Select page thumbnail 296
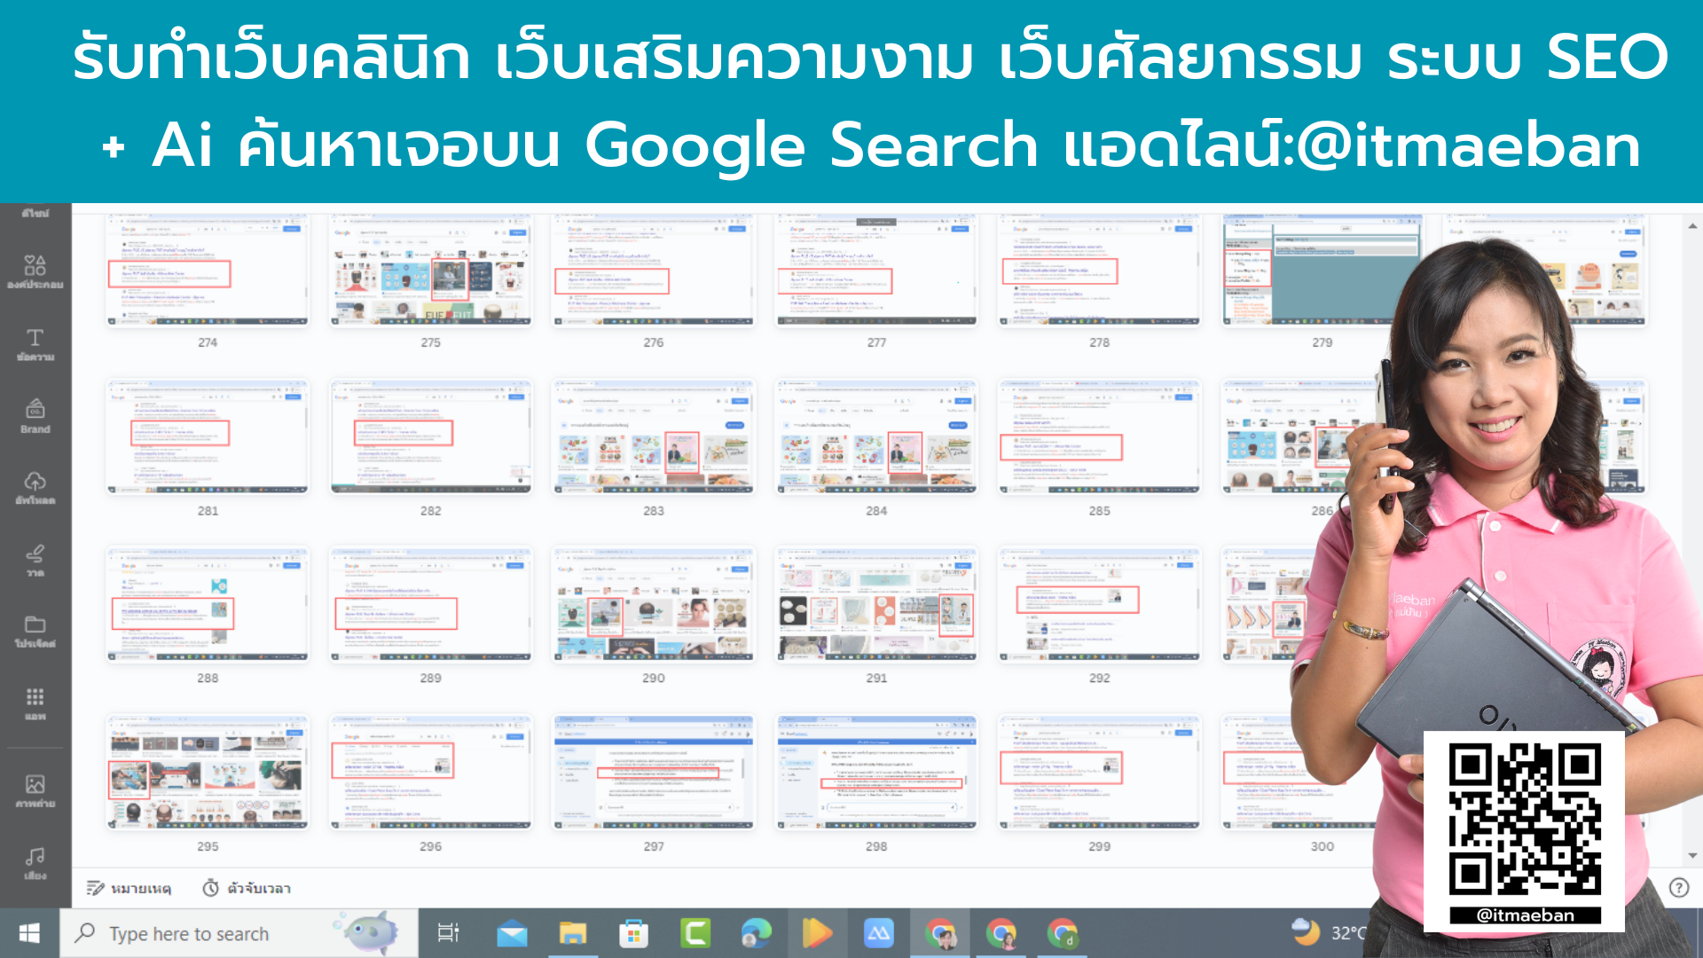Image resolution: width=1703 pixels, height=958 pixels. [430, 773]
